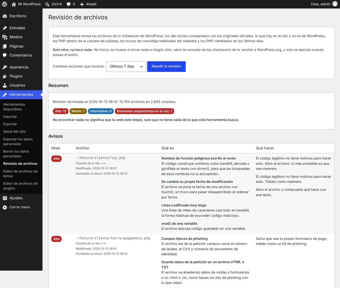Viewport: 340px width, 288px height.
Task: Click Cerrar menú to collapse sidebar
Action: coord(21,207)
